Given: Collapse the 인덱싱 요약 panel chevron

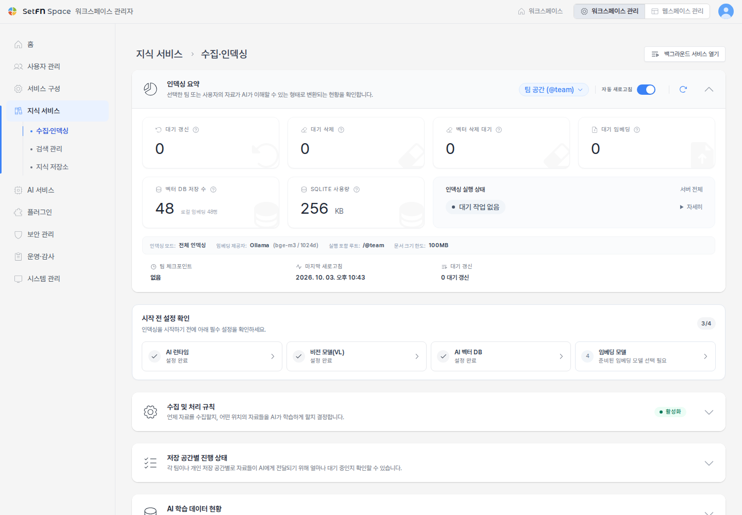Looking at the screenshot, I should coord(709,90).
